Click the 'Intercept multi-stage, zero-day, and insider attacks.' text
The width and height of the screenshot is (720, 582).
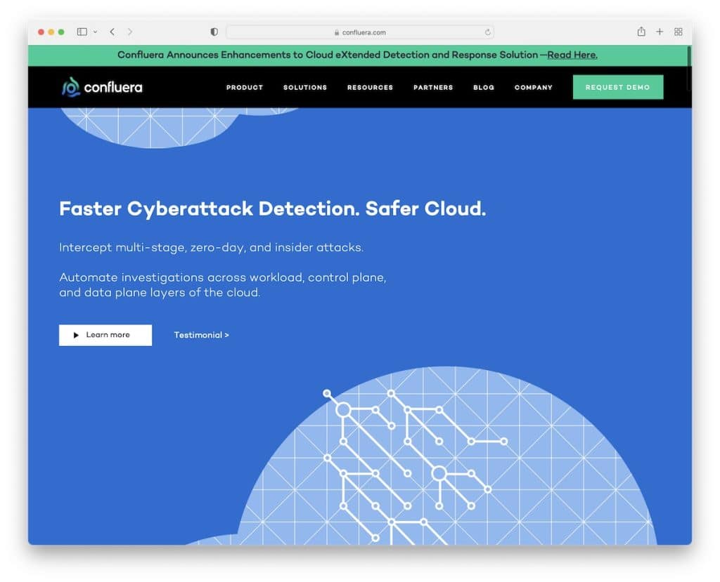click(x=211, y=248)
